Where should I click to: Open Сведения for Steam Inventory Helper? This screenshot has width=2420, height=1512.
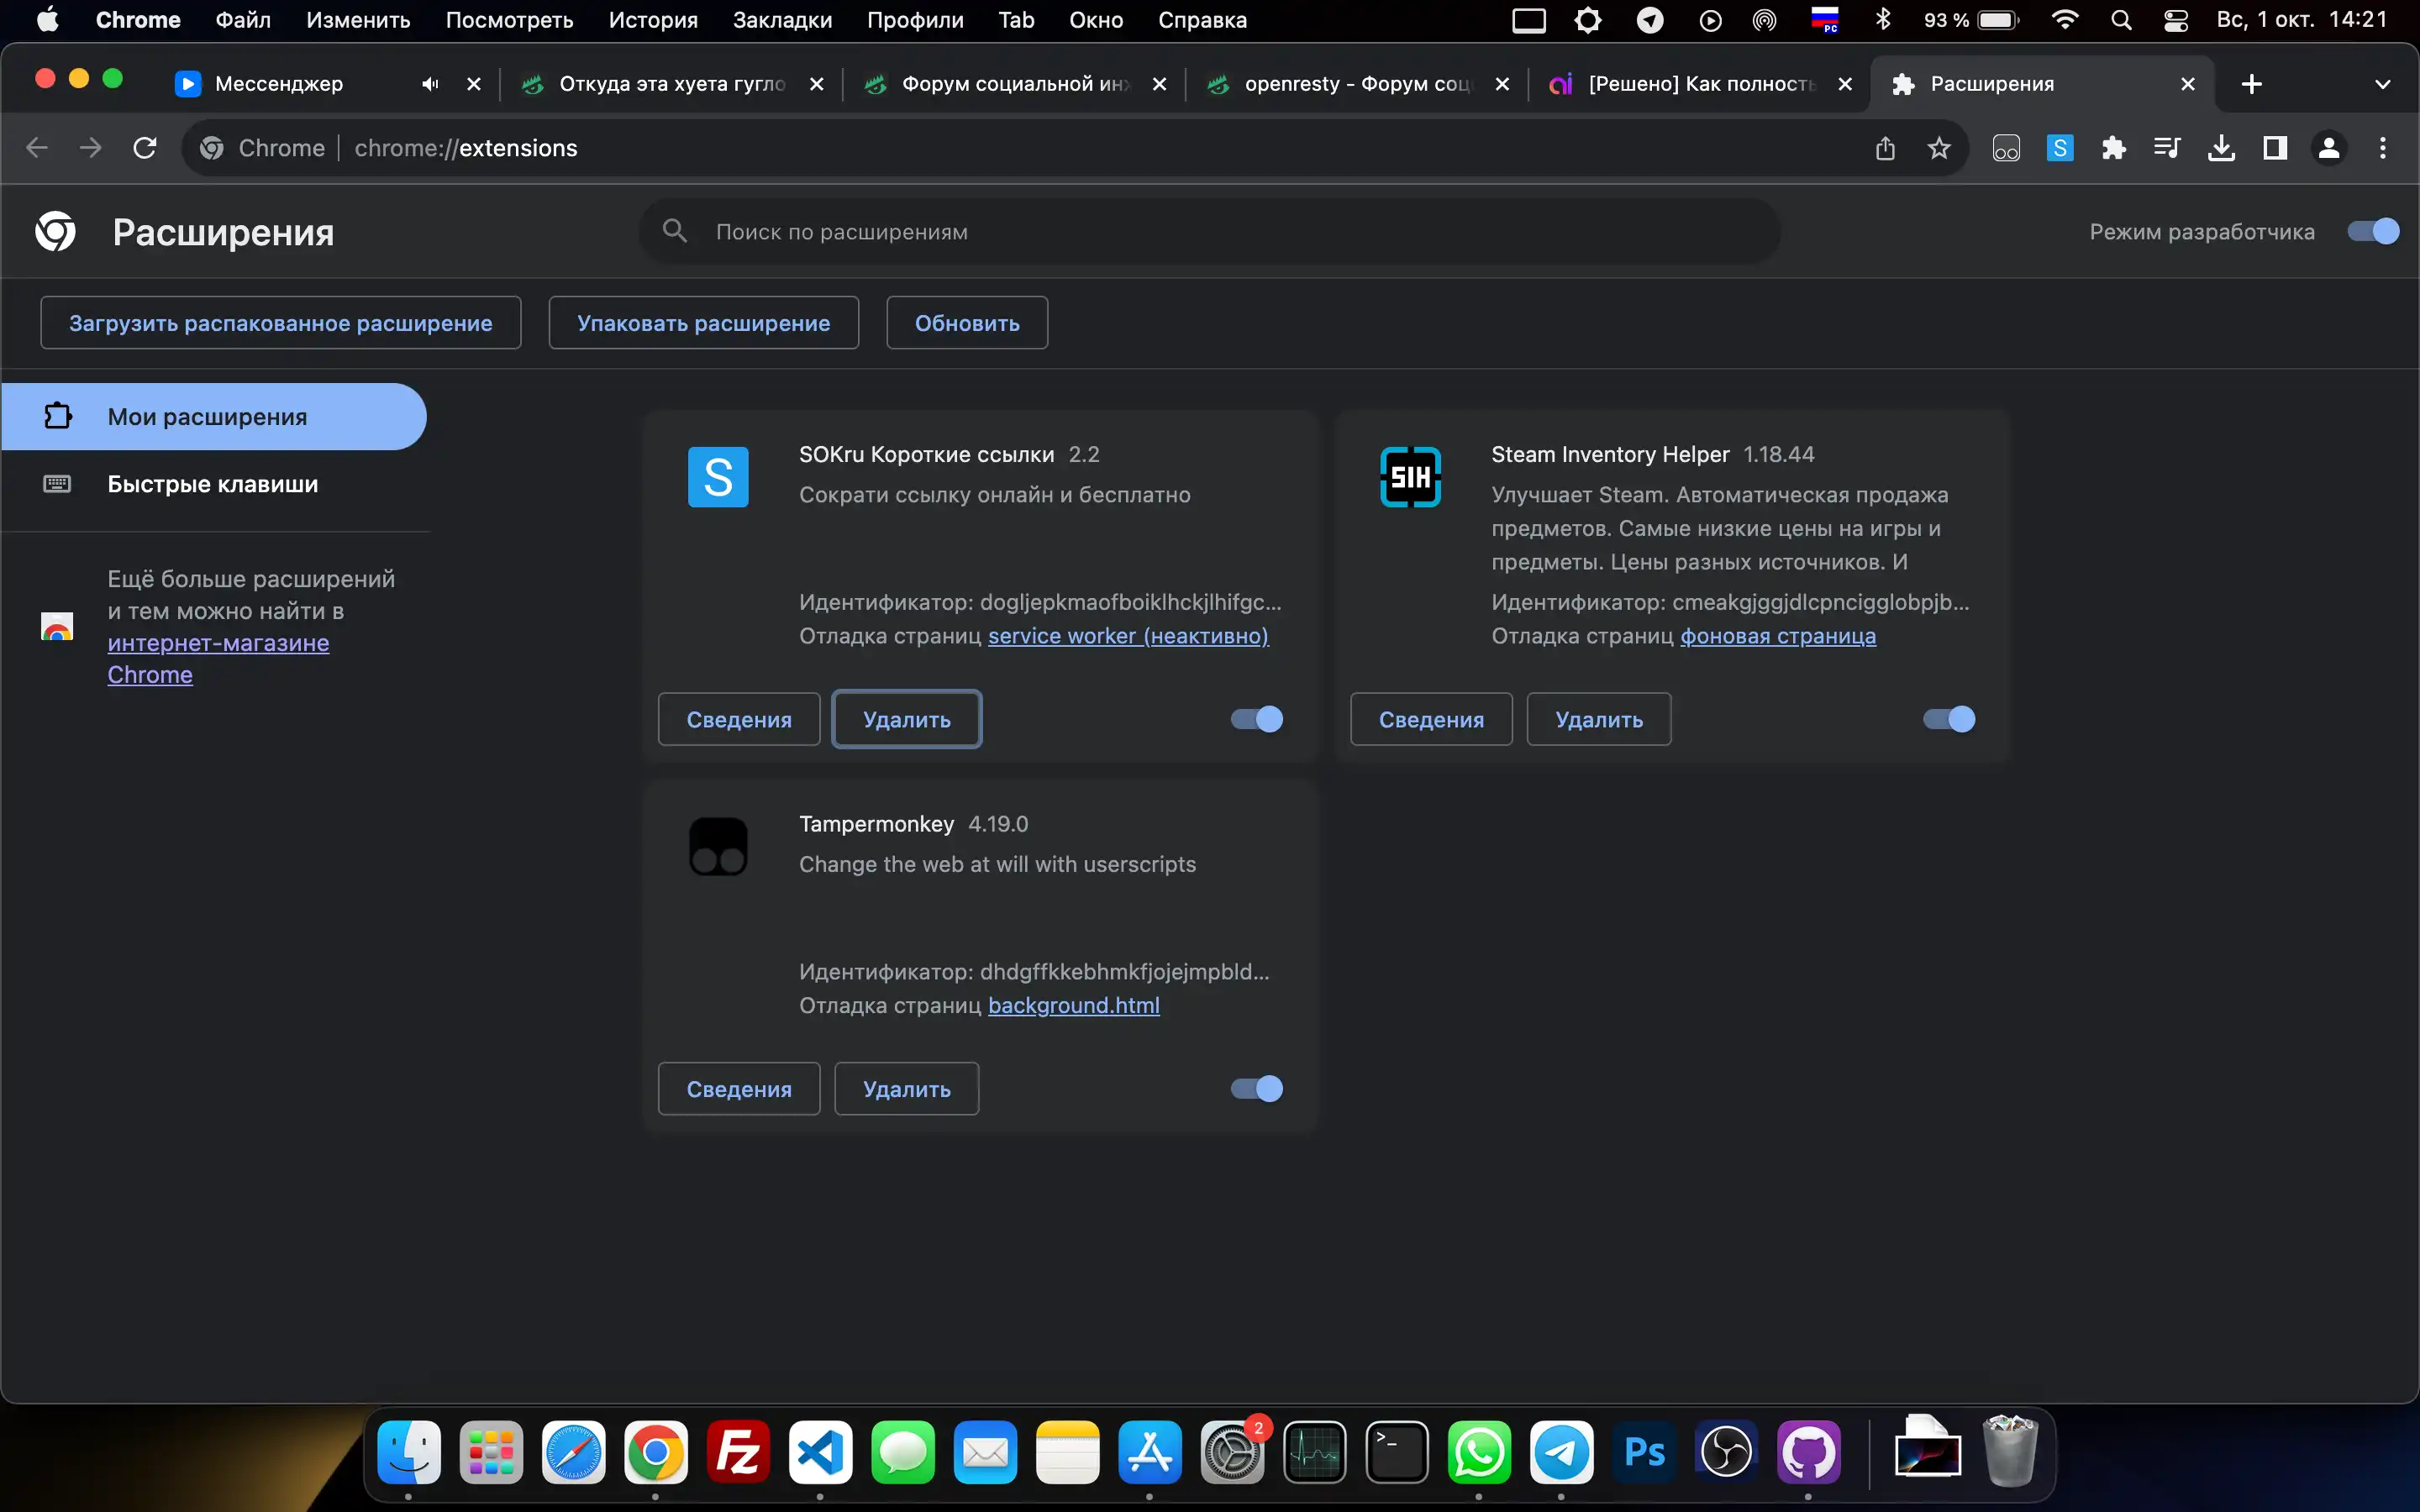coord(1431,719)
